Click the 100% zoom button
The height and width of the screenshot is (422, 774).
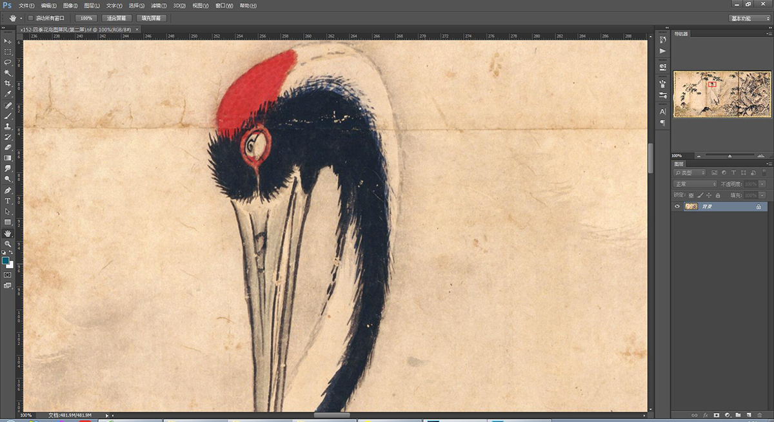click(85, 18)
